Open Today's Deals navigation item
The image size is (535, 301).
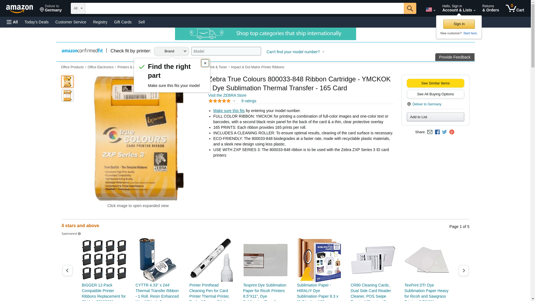[x=37, y=22]
